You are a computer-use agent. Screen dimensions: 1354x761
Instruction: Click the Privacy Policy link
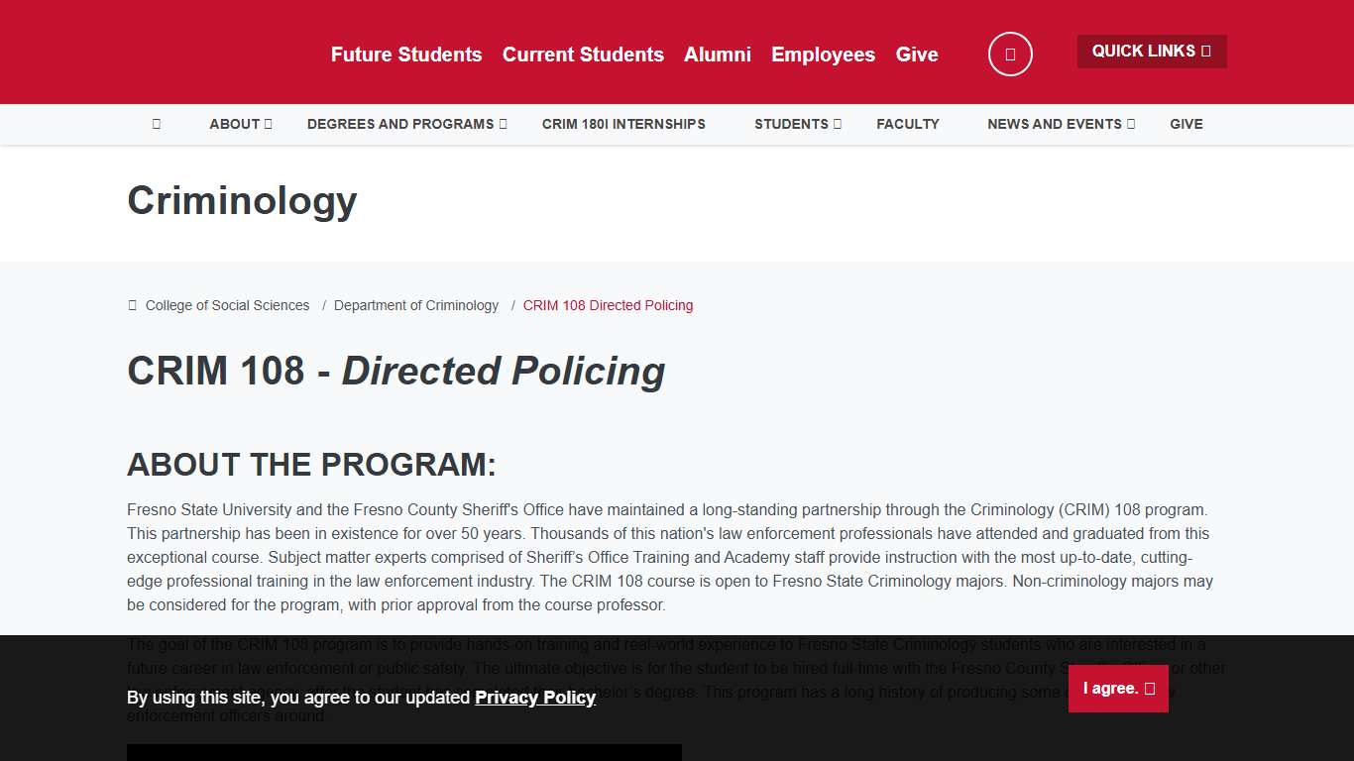534,698
